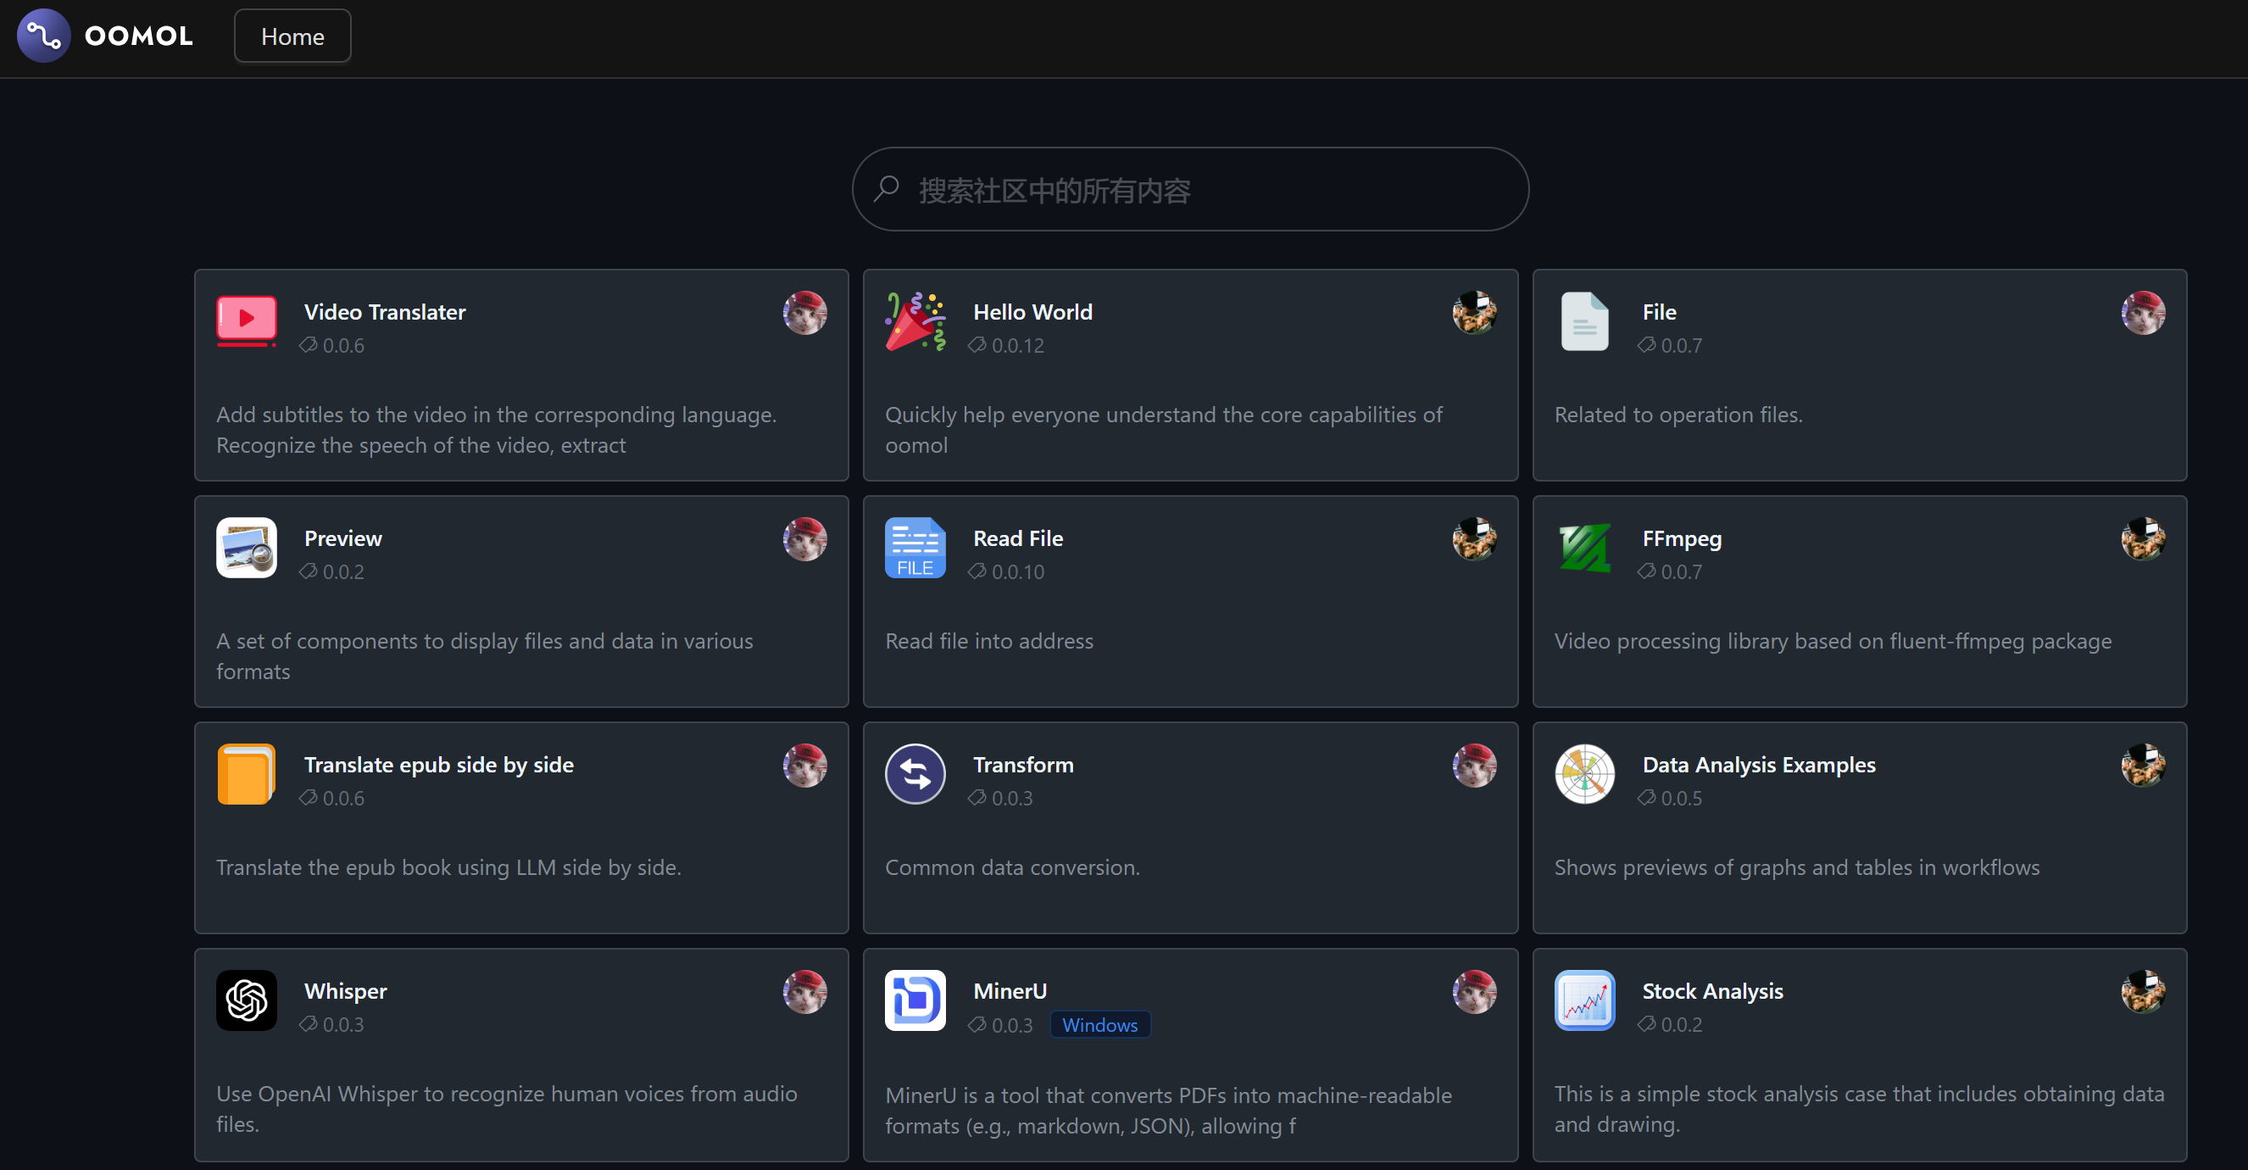
Task: Click the green FFmpeg logo icon
Action: tap(1584, 548)
